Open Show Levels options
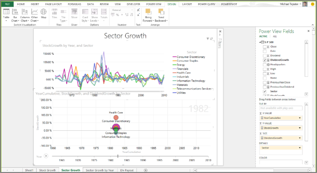 click(94, 15)
